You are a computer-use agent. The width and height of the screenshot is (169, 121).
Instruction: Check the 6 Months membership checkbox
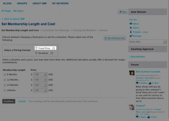click(5, 75)
